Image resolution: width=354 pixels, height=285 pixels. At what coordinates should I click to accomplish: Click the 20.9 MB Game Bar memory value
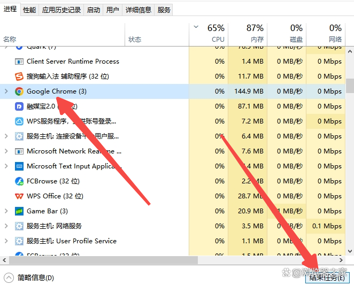(250, 211)
